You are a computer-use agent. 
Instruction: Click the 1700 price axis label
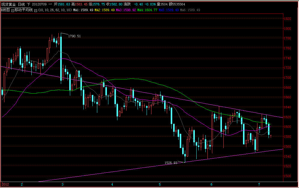coord(288,78)
